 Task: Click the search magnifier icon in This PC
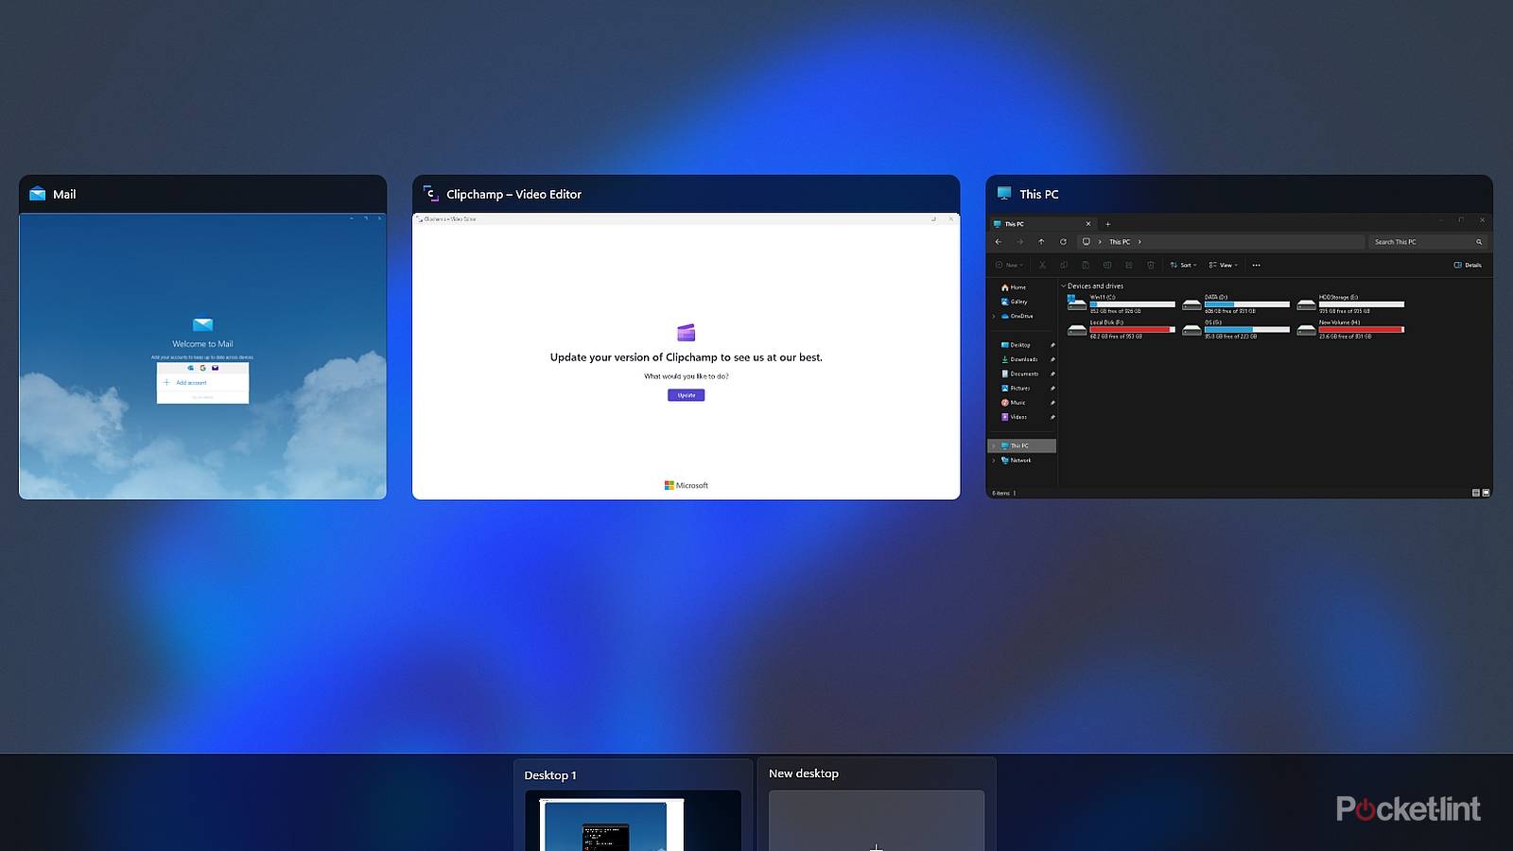point(1479,242)
